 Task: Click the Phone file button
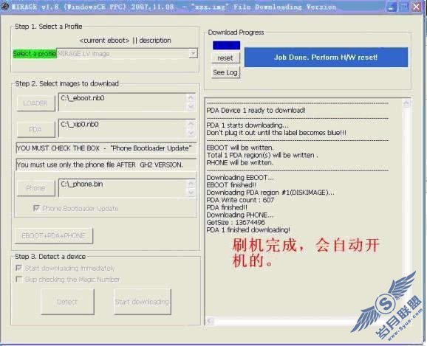(35, 188)
